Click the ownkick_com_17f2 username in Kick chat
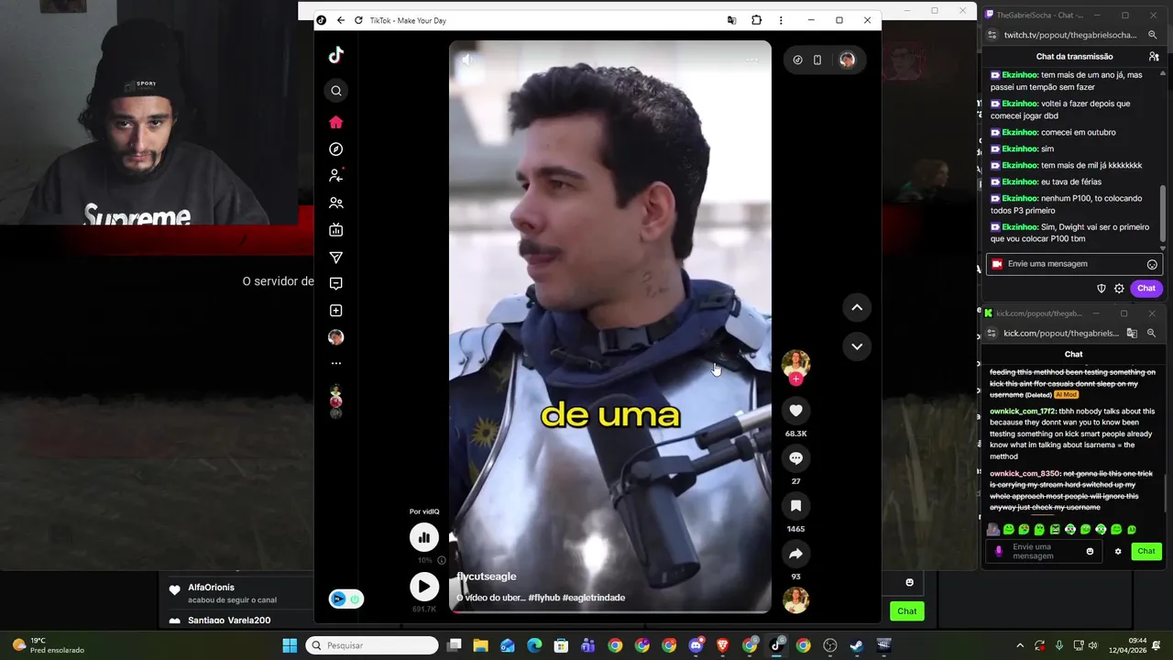This screenshot has height=660, width=1173. (x=1023, y=411)
